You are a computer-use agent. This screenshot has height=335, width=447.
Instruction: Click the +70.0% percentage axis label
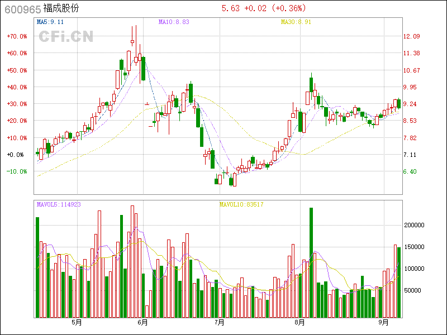click(x=17, y=36)
